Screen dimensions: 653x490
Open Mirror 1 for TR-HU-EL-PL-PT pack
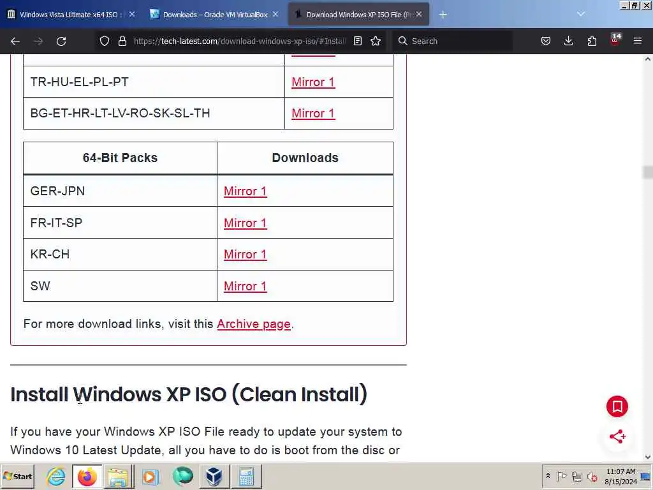(313, 82)
